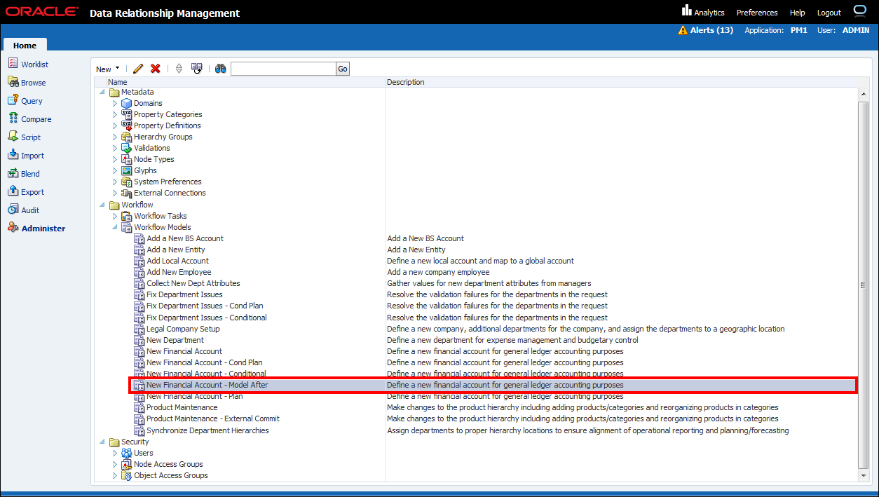
Task: Select New Financial Account - Model After row
Action: (493, 385)
